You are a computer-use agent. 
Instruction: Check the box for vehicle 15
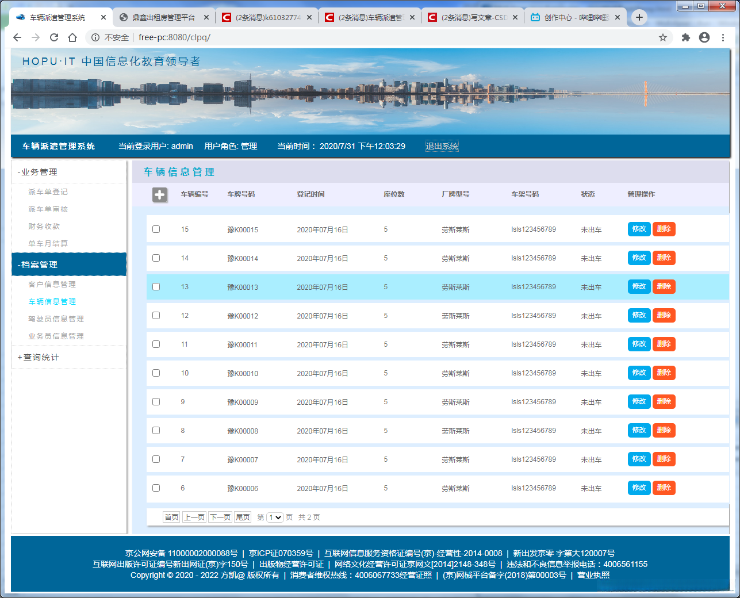(x=156, y=229)
